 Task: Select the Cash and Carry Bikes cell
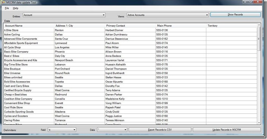point(28,86)
